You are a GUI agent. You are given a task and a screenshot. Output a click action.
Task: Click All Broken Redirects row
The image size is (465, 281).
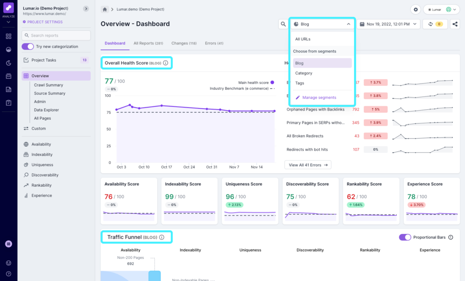370,136
